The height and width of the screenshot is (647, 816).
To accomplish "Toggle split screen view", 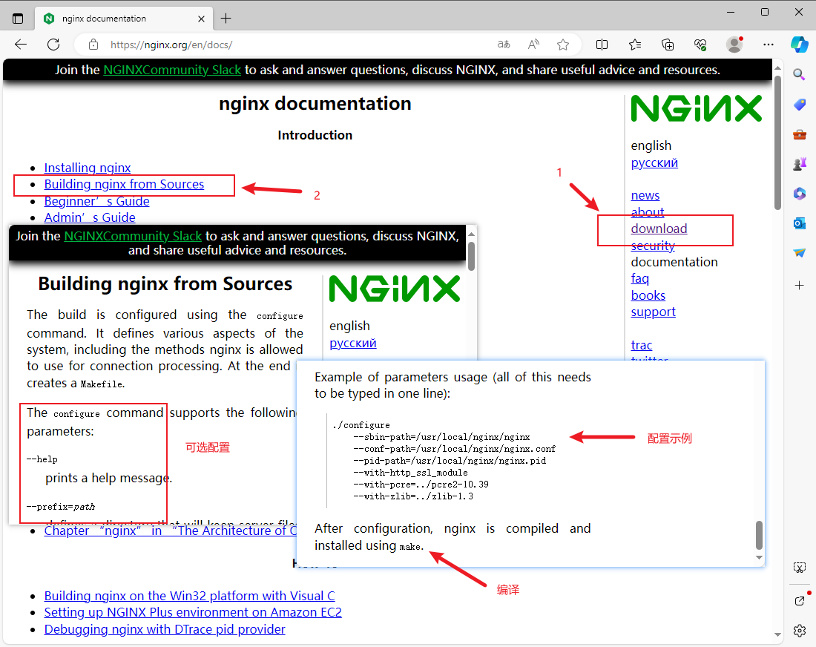I will tap(602, 45).
